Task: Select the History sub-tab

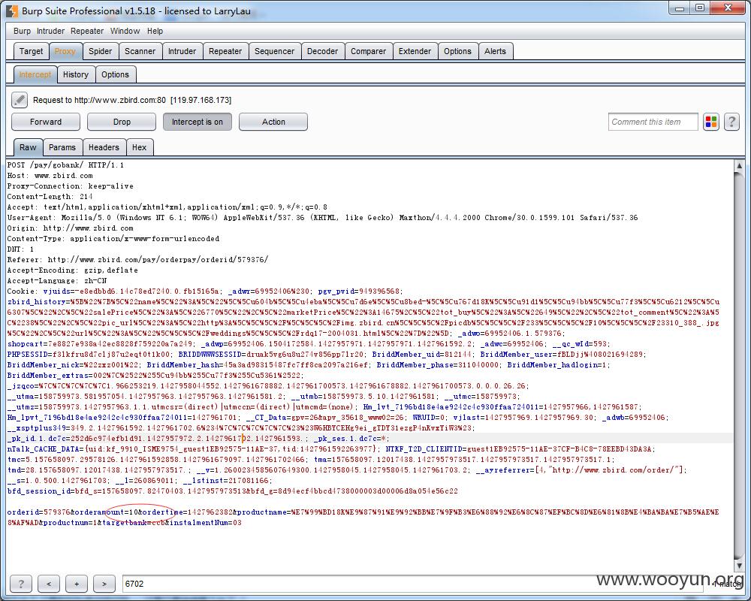Action: [x=76, y=74]
